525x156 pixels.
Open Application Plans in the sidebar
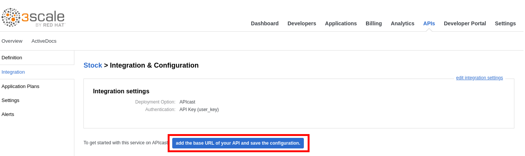(x=20, y=86)
